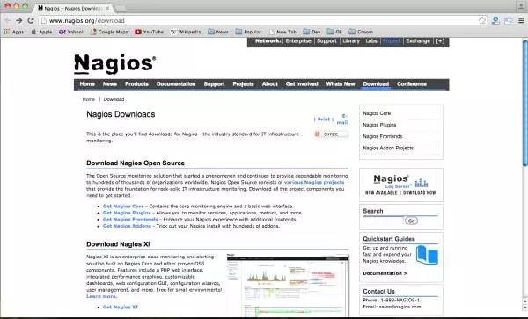Image resolution: width=528 pixels, height=319 pixels.
Task: Click the Nagios logo
Action: pyautogui.click(x=114, y=63)
